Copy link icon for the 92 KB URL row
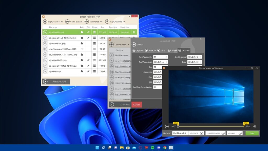268x151 pixels. coord(82,49)
